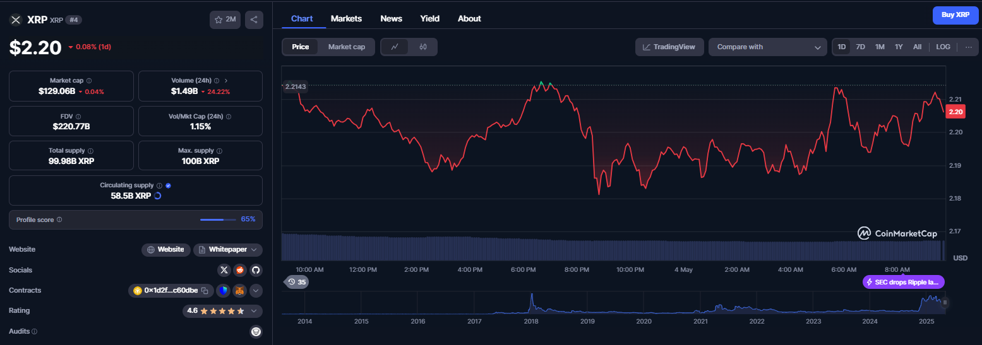Open the chart more options ellipsis
982x345 pixels.
click(x=969, y=47)
